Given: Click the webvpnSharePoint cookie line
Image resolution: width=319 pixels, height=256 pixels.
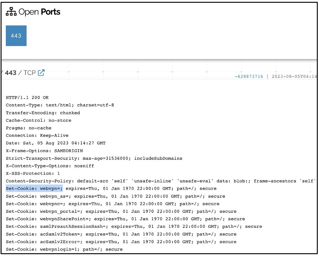Looking at the screenshot, I should point(125,219).
